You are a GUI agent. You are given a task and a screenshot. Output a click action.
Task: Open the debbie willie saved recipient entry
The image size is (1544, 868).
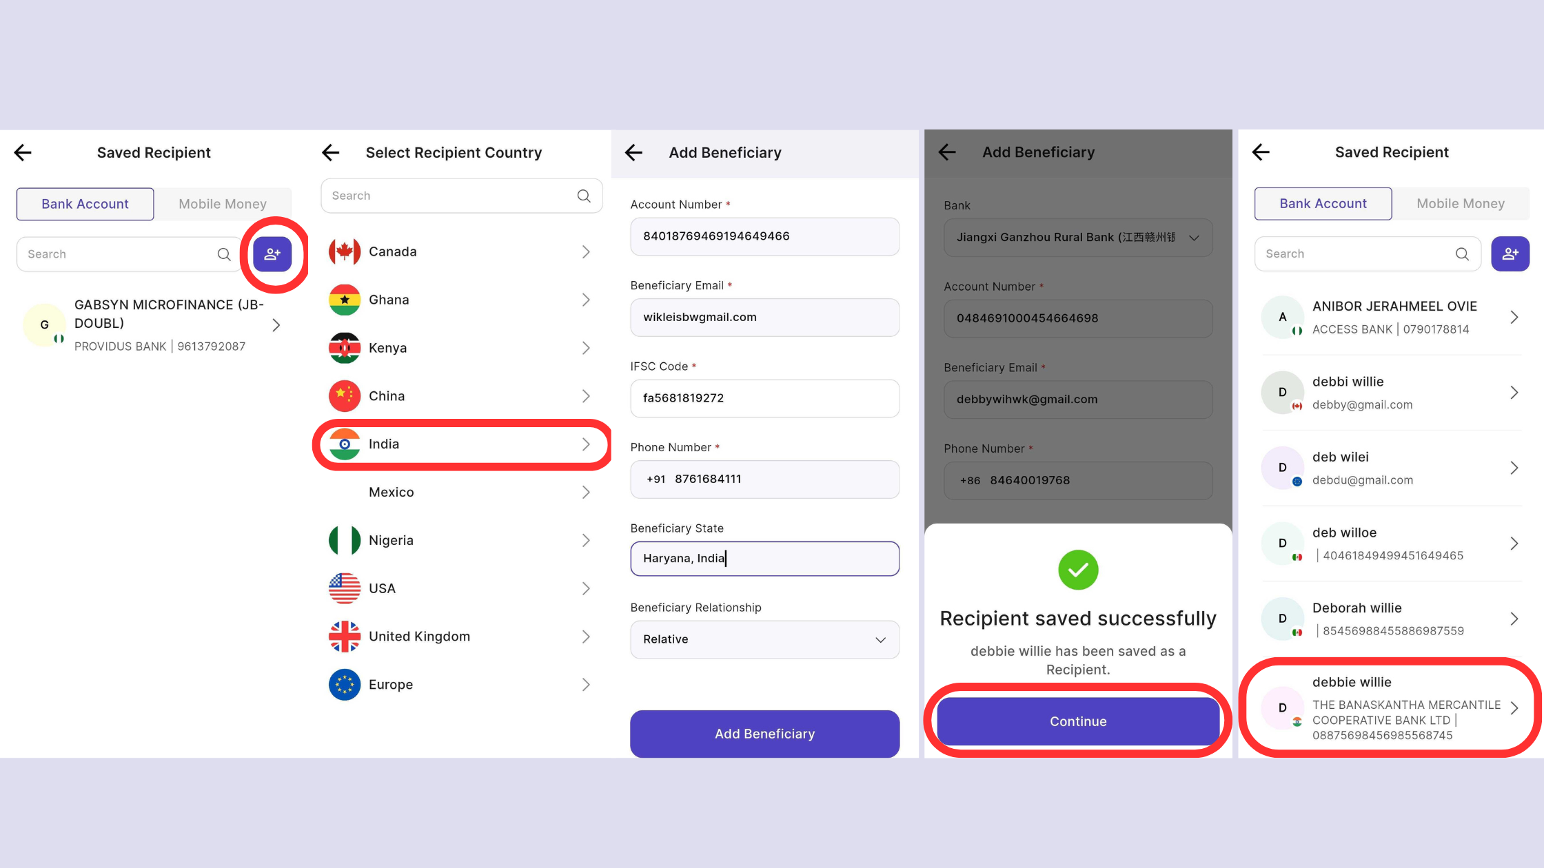pyautogui.click(x=1390, y=707)
